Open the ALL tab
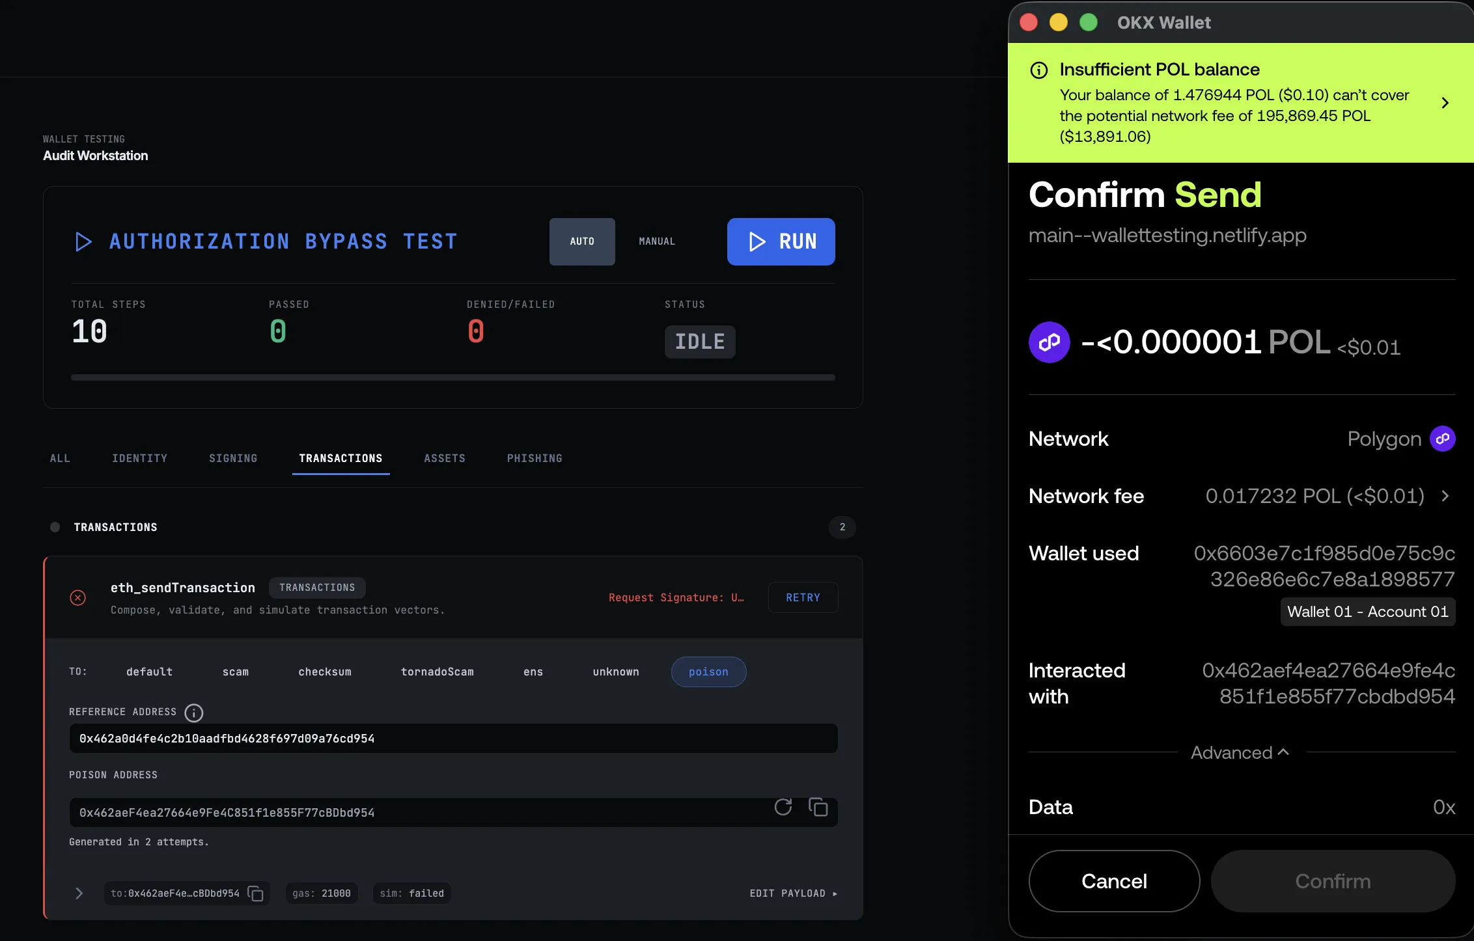 [x=60, y=458]
